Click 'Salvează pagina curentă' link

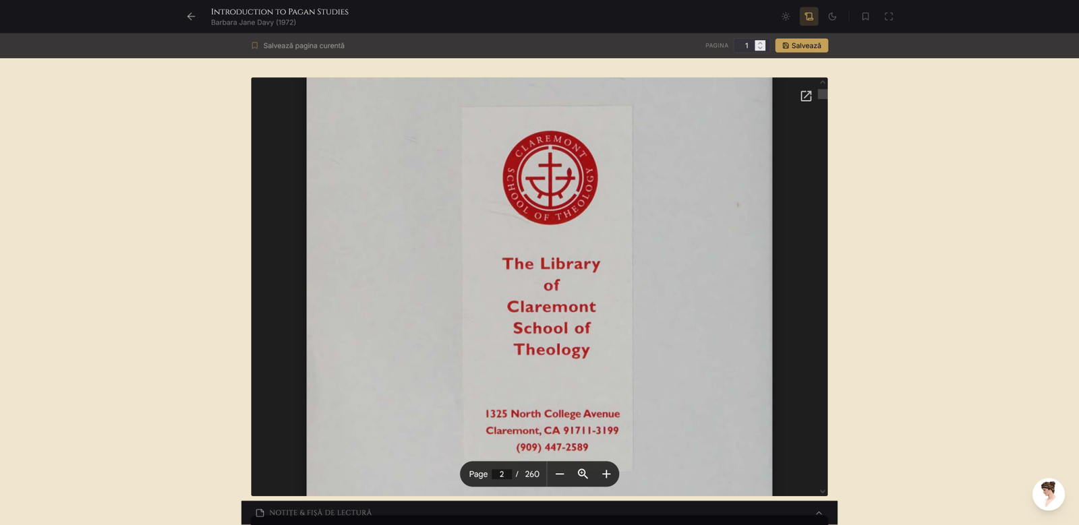pyautogui.click(x=297, y=46)
